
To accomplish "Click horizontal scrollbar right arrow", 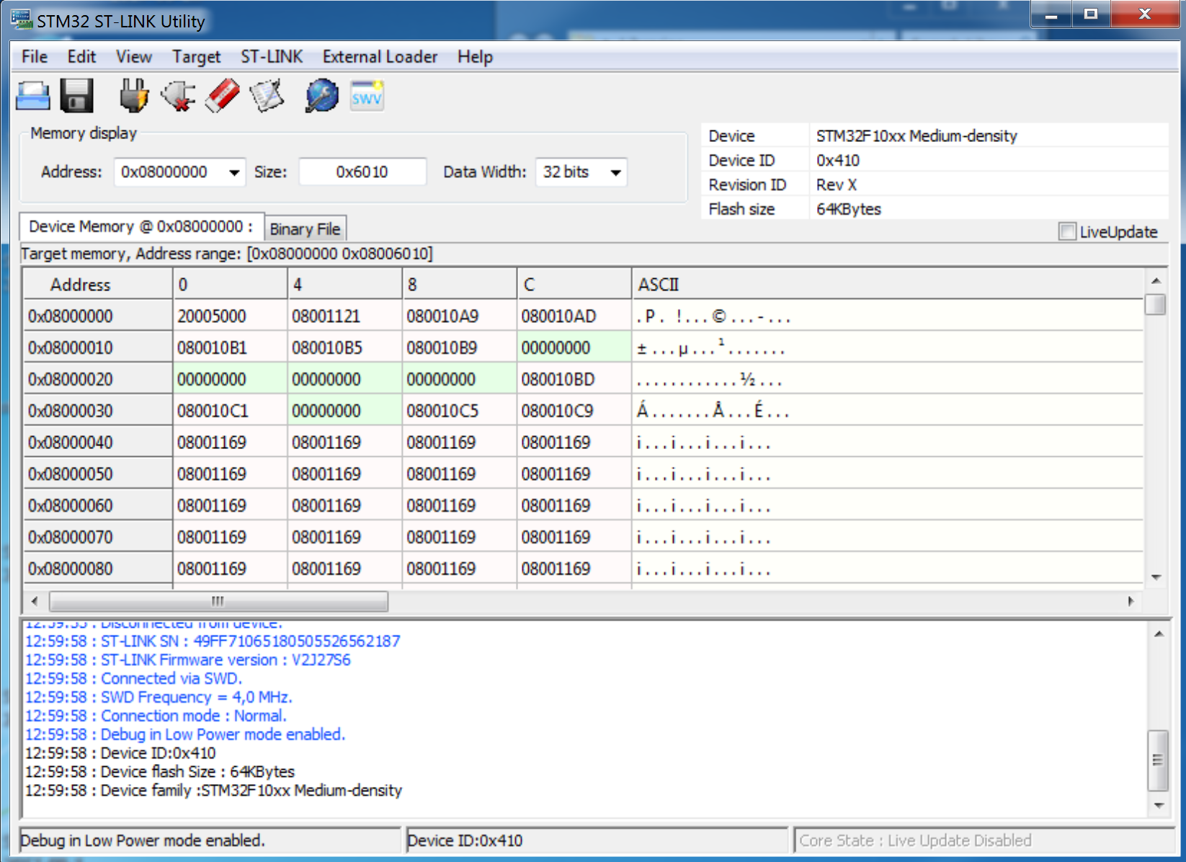I will tap(1130, 601).
